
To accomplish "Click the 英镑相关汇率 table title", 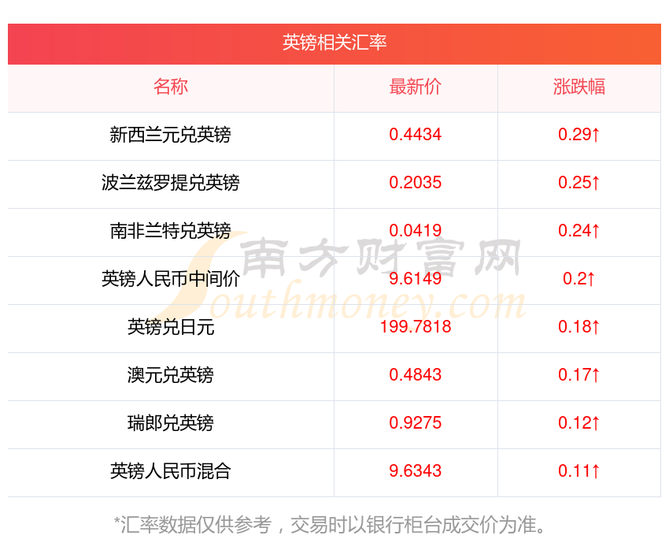I will (x=334, y=43).
